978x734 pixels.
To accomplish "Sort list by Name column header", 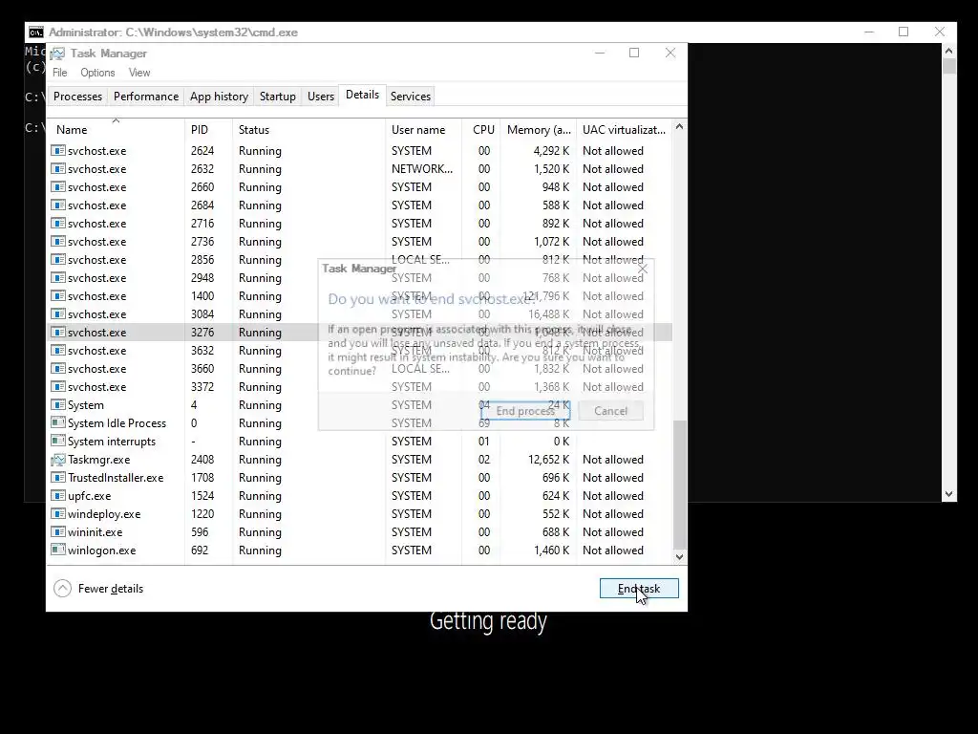I will [x=116, y=129].
